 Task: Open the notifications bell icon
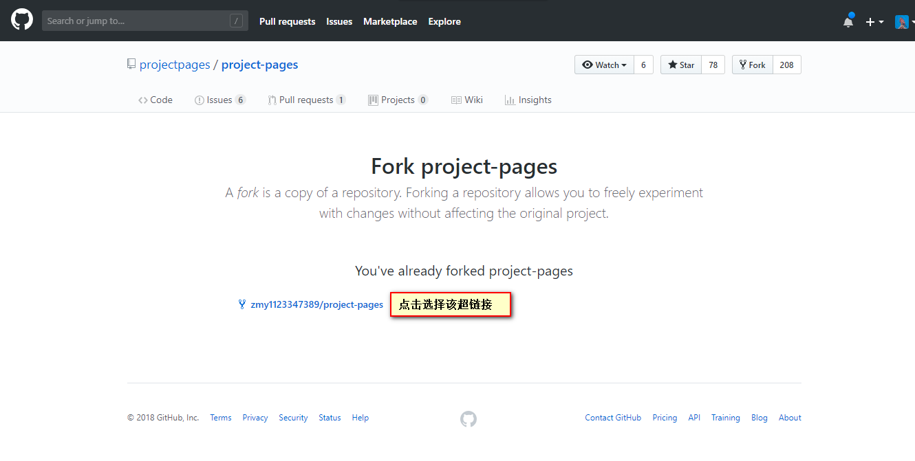point(848,22)
